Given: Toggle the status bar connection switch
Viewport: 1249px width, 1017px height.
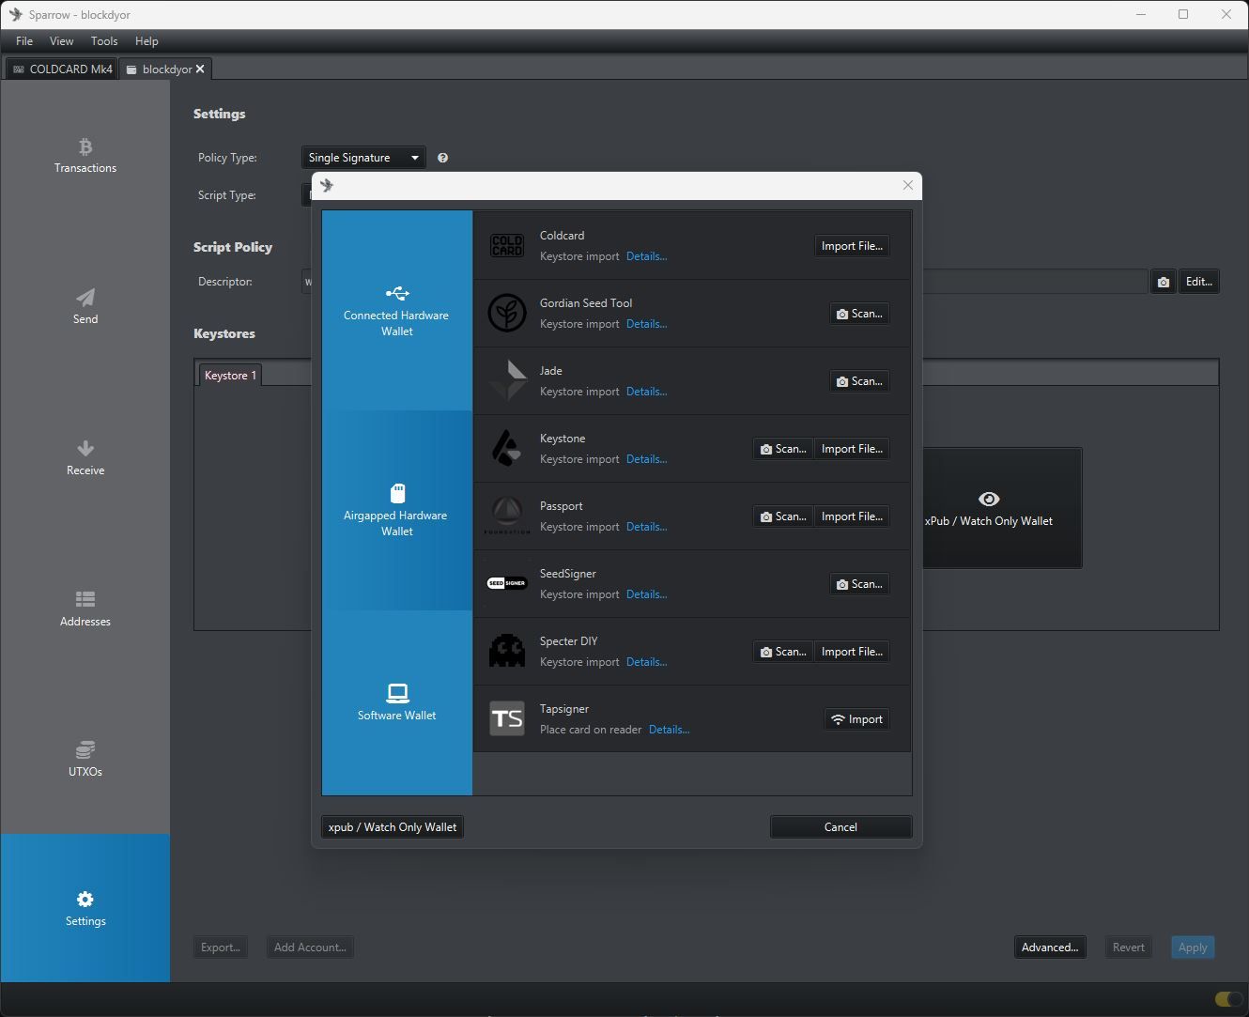Looking at the screenshot, I should (1227, 999).
